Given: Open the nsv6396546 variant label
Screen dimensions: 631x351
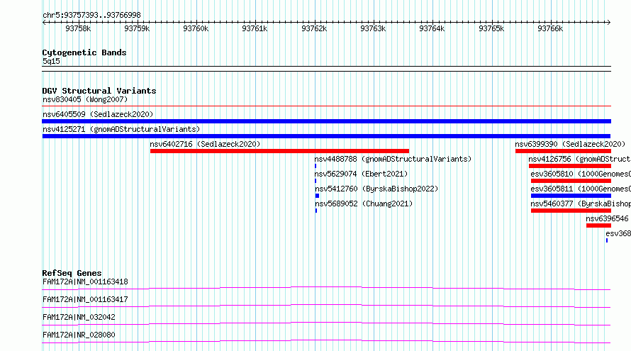Looking at the screenshot, I should [607, 218].
